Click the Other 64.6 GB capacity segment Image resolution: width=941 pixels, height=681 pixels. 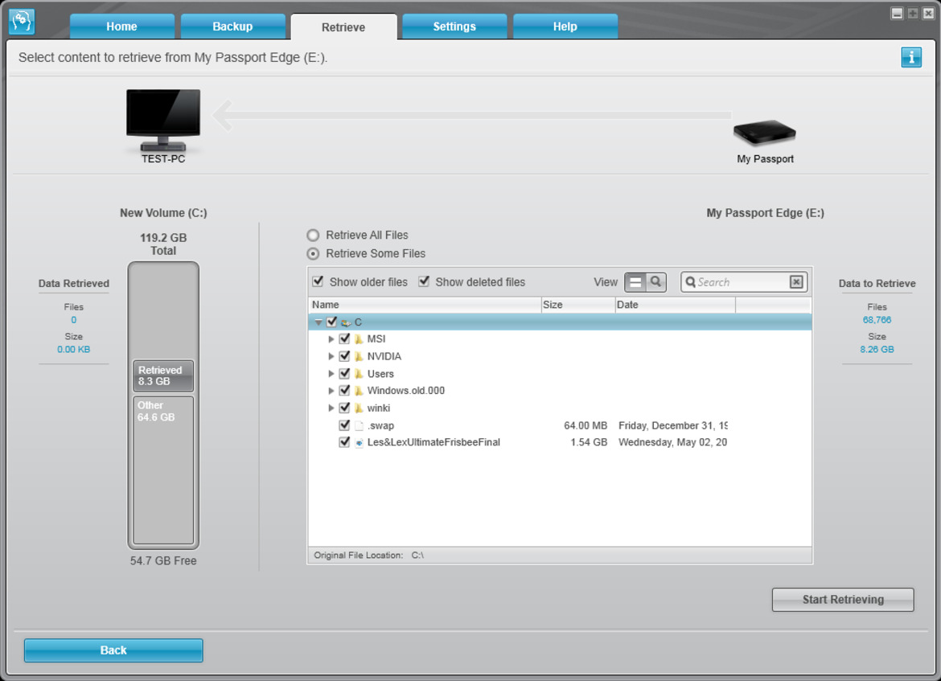[163, 470]
